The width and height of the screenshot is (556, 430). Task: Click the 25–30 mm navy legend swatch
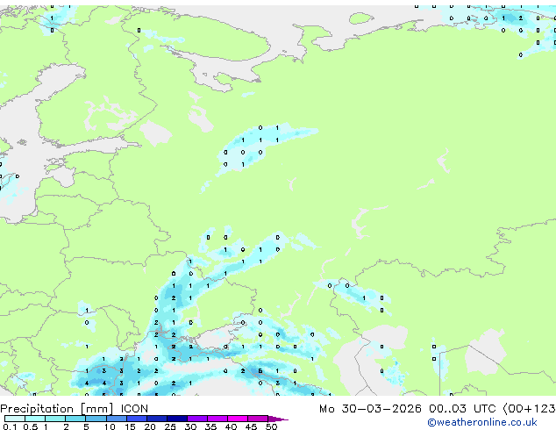pyautogui.click(x=176, y=419)
